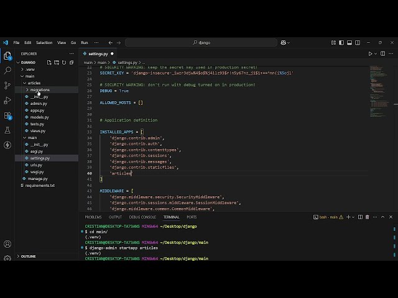398x298 pixels.
Task: Open the Copilot chat icon
Action: click(x=284, y=43)
